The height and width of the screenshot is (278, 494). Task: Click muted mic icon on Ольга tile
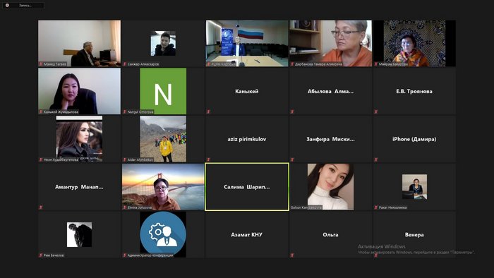292,255
